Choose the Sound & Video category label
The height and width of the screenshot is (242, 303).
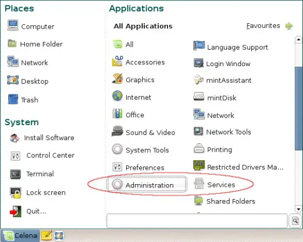pyautogui.click(x=150, y=133)
